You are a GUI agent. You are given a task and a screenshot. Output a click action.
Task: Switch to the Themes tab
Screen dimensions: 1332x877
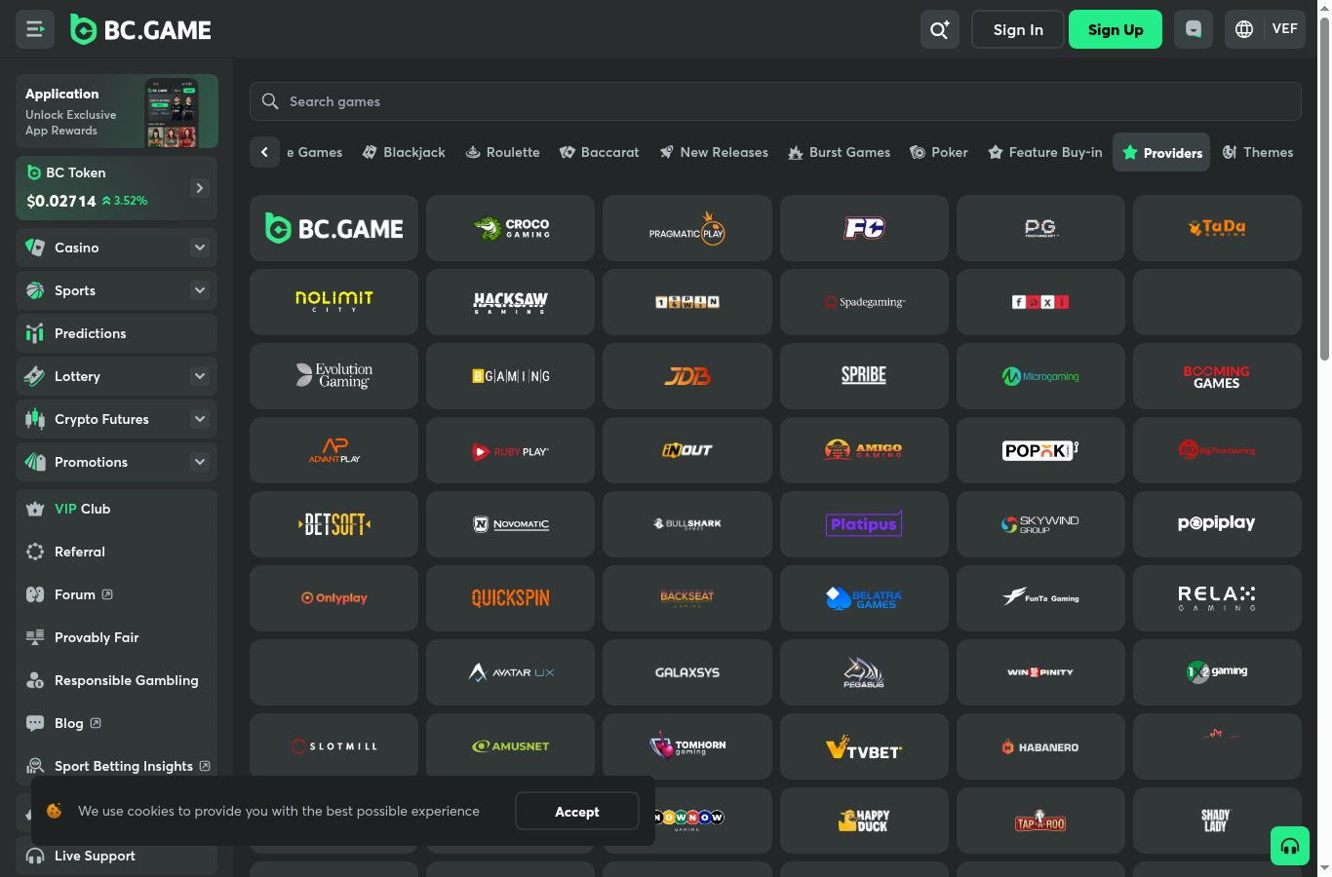point(1258,152)
